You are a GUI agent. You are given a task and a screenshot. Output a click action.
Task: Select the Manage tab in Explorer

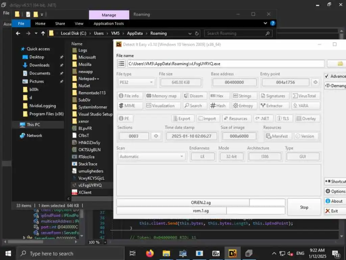[x=109, y=15]
